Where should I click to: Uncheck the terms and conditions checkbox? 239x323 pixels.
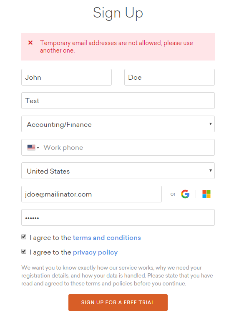coord(24,237)
